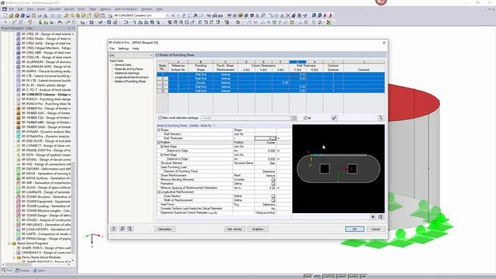Select Nodes of Punching Shear in input tree

(130, 81)
